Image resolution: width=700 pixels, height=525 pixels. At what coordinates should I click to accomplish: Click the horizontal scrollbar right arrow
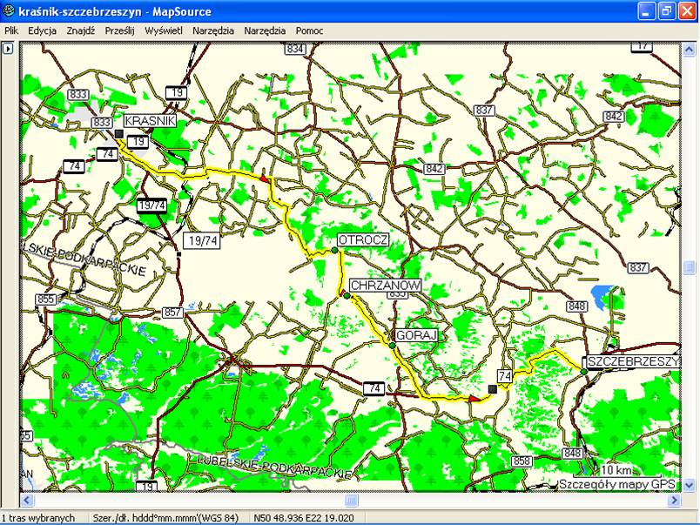(x=674, y=500)
